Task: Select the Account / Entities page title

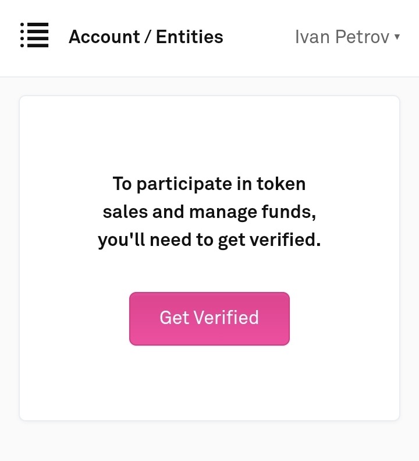Action: tap(145, 37)
